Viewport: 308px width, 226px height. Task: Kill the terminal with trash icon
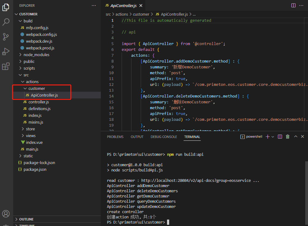tap(287, 137)
